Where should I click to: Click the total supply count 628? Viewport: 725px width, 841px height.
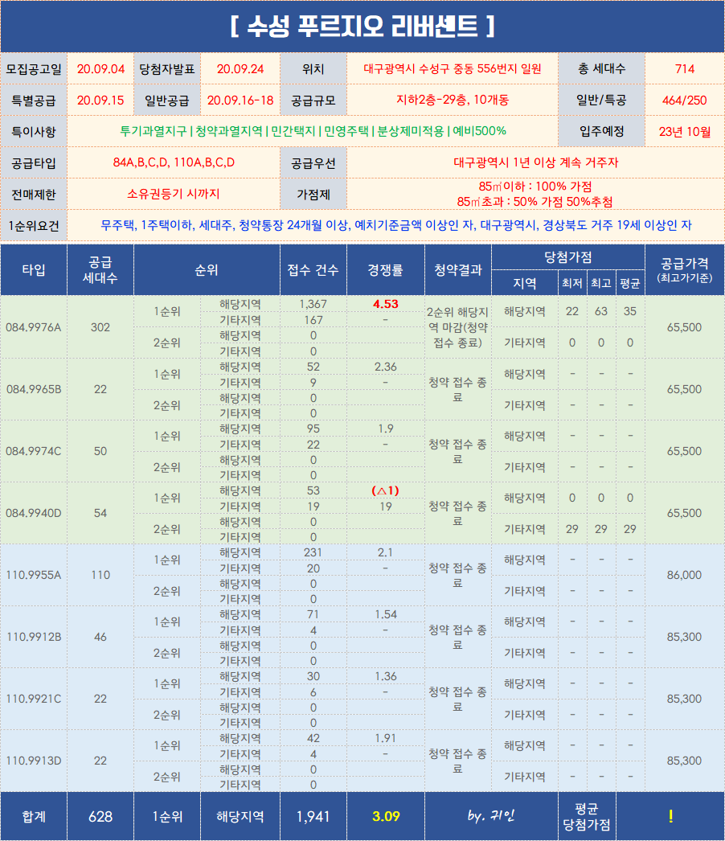100,816
